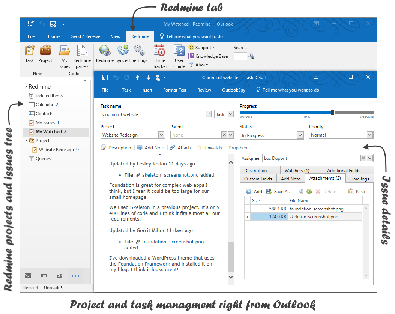
Task: Open the About dialog
Action: click(x=198, y=65)
